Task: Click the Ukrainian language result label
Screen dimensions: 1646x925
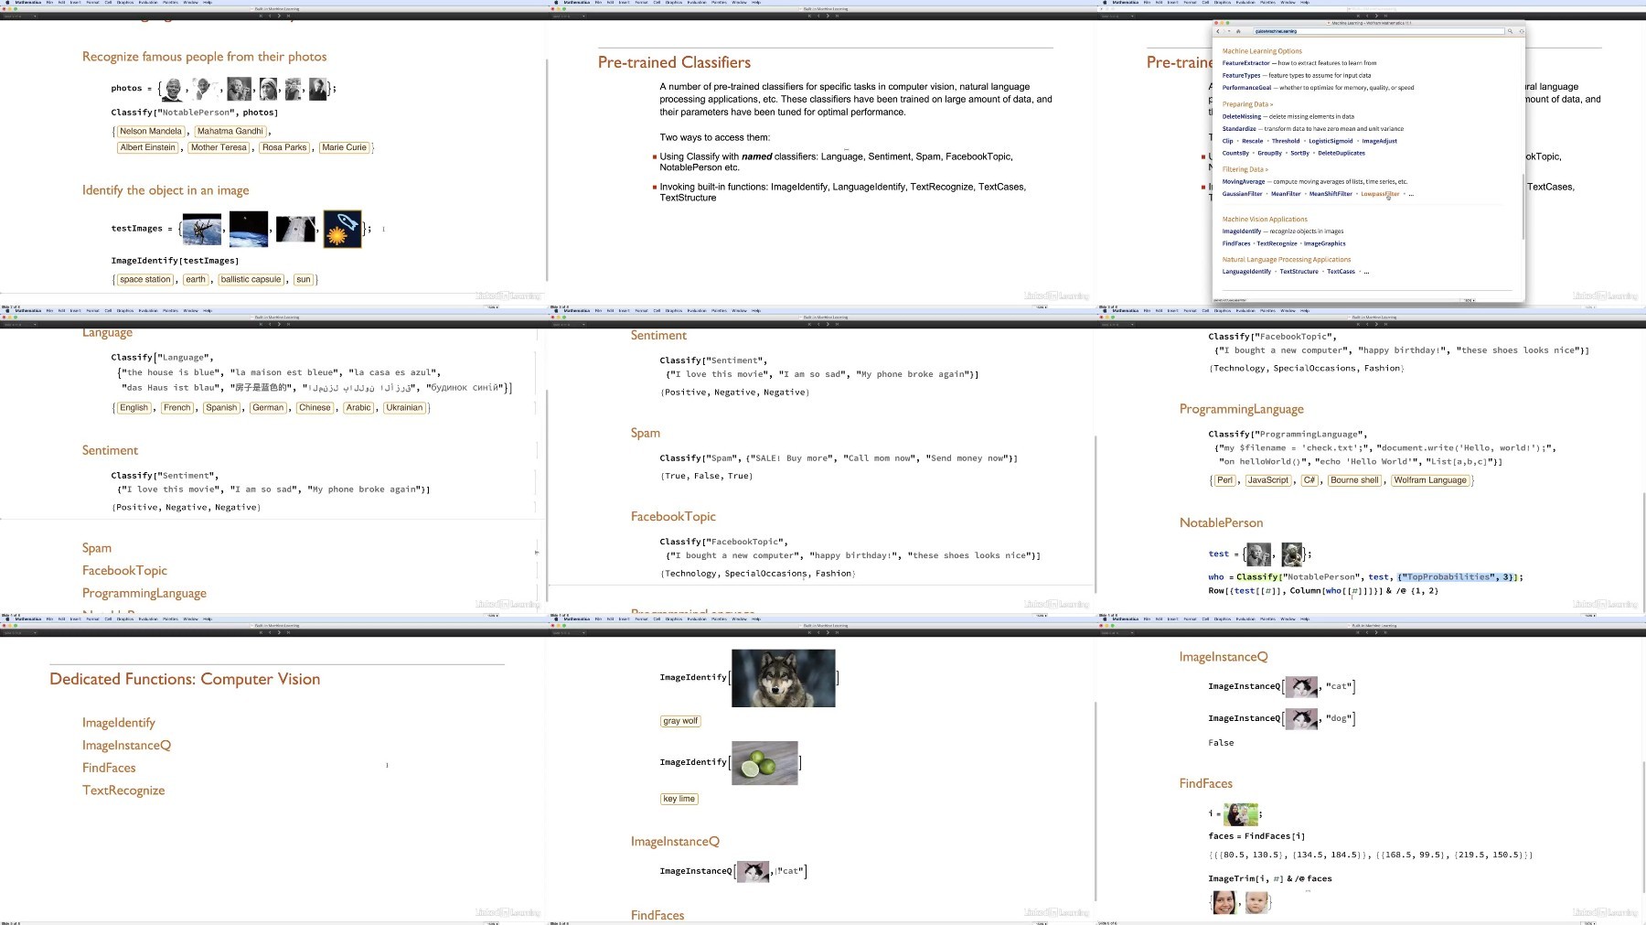Action: [x=404, y=408]
